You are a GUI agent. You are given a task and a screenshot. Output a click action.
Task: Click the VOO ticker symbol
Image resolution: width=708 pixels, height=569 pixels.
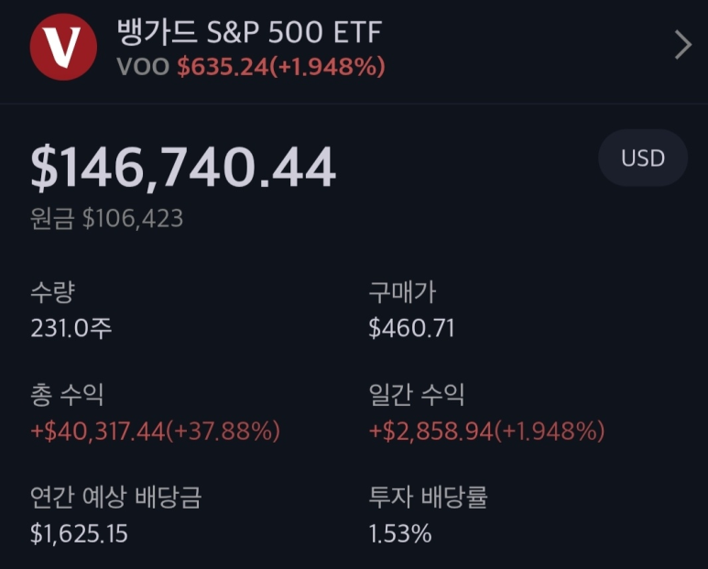pos(143,67)
